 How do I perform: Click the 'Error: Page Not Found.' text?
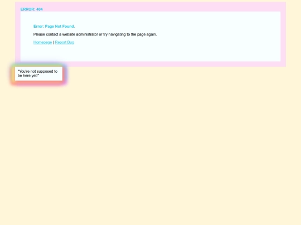click(54, 27)
